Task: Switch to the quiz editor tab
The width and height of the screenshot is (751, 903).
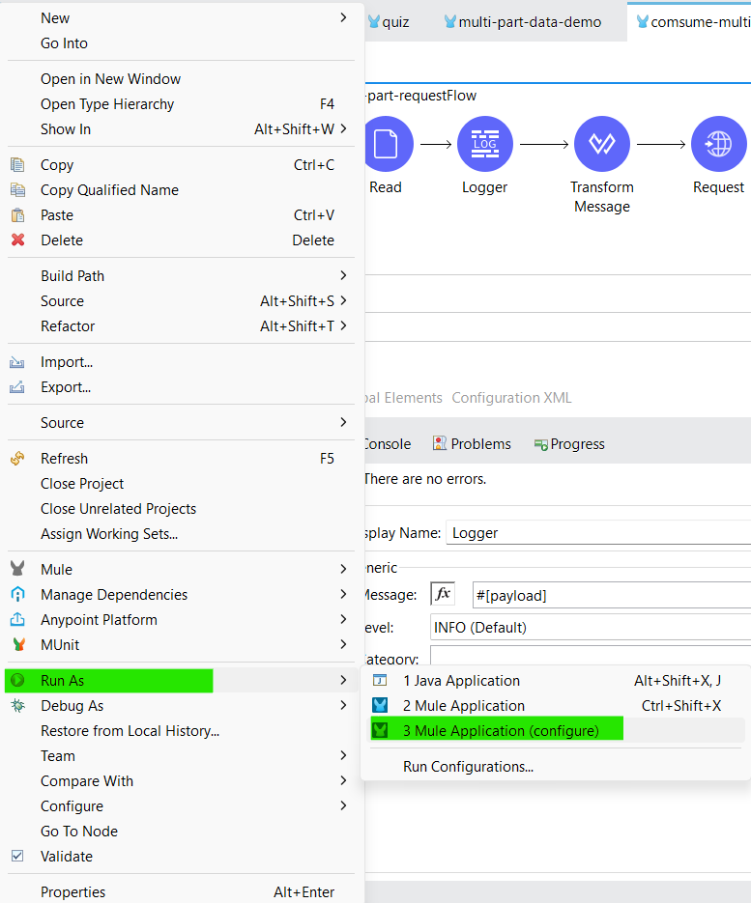Action: click(x=390, y=22)
